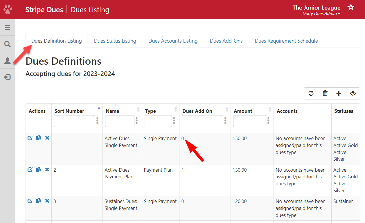
Task: Open Amount column filter options menu
Action: (268, 120)
